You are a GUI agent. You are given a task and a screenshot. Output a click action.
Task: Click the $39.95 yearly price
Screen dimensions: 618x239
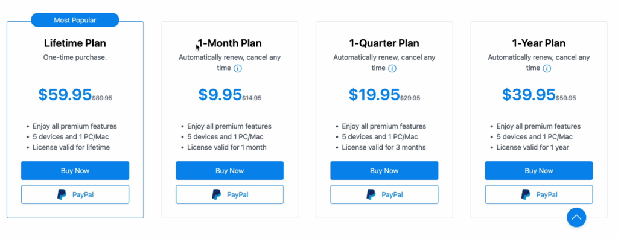point(529,95)
